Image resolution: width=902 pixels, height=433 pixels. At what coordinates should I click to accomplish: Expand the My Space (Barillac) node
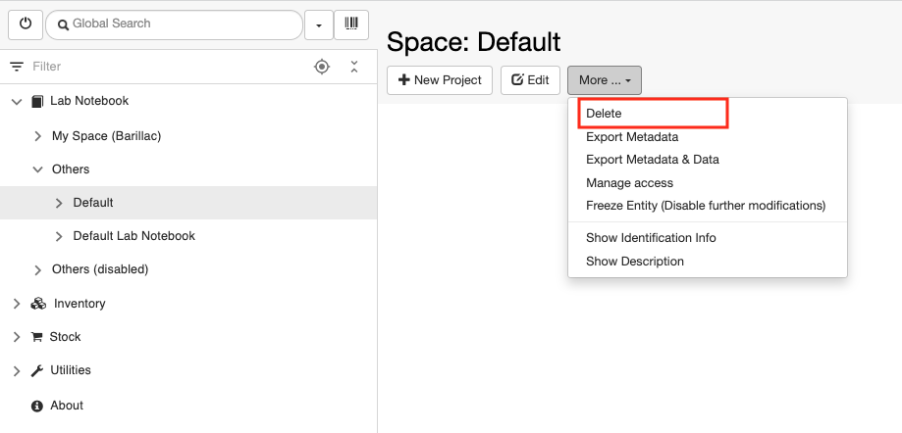(38, 136)
